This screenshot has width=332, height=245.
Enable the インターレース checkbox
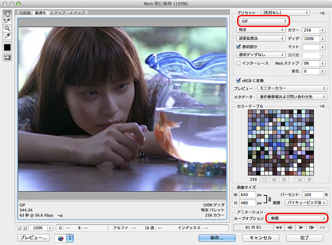238,63
